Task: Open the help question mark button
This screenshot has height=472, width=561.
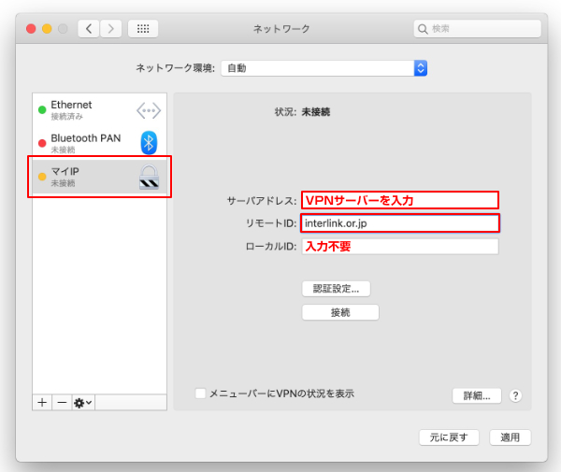Action: [x=515, y=396]
